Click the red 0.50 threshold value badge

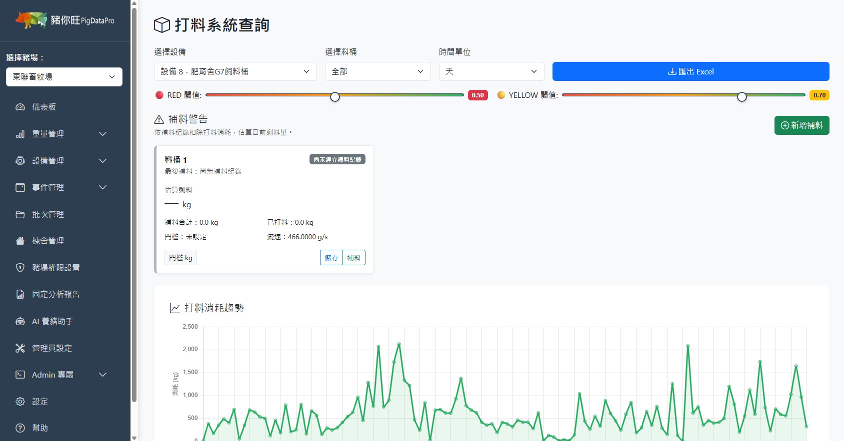[478, 95]
